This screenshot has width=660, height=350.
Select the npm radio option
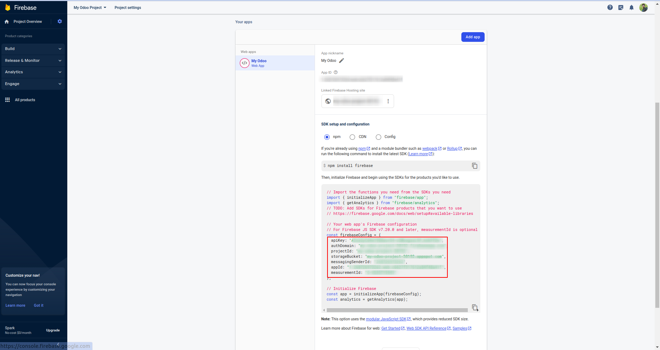point(327,137)
